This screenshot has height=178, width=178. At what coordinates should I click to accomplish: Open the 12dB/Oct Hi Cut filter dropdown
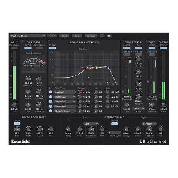(65, 111)
